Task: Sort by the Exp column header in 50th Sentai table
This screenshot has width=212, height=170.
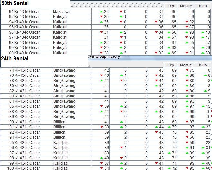Action: pos(170,6)
